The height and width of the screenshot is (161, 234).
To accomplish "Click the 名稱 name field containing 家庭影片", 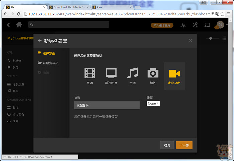I will 107,105.
